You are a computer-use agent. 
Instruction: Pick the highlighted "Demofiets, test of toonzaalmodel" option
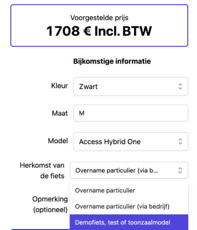point(129,222)
